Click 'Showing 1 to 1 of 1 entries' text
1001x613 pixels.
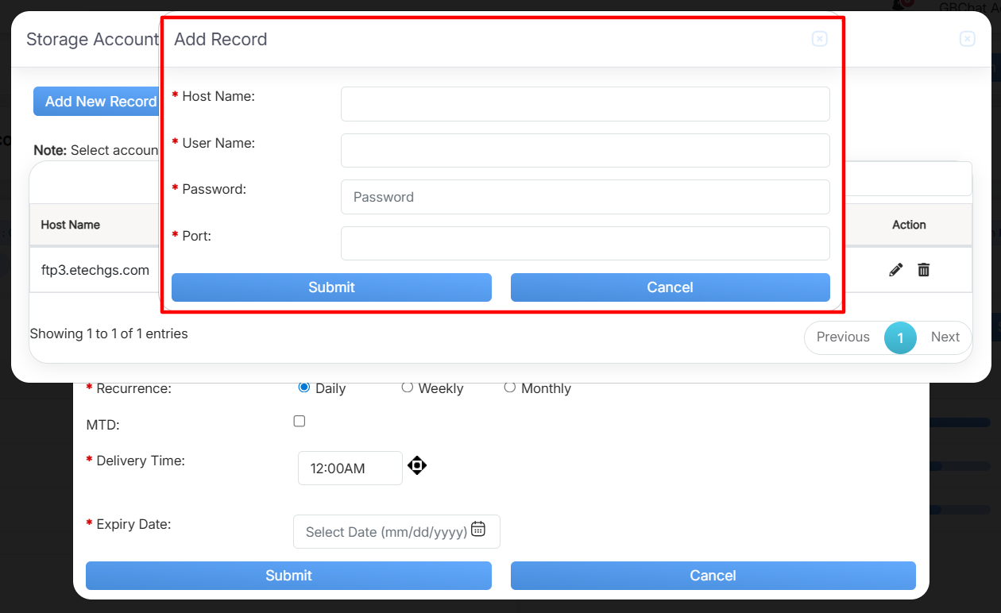pyautogui.click(x=109, y=333)
